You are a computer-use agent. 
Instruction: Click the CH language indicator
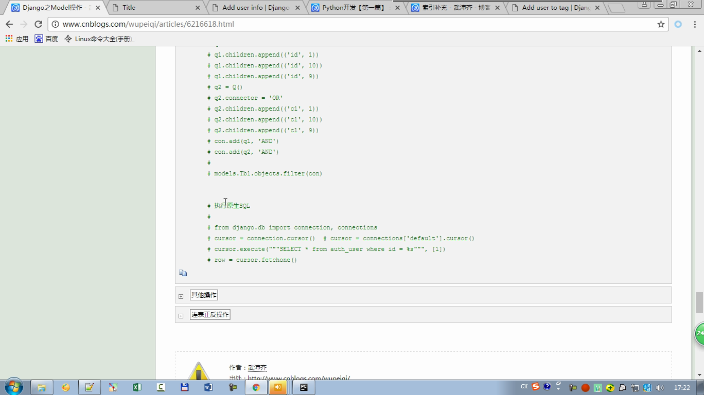point(524,386)
